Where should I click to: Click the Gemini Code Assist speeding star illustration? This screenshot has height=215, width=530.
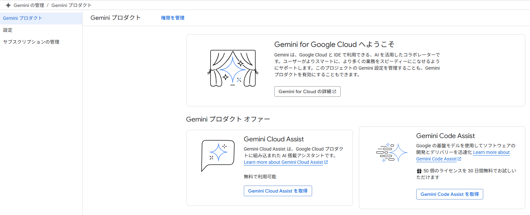point(392,152)
